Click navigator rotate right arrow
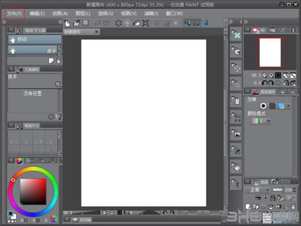Screen dimensions: 301x226 point(271,83)
